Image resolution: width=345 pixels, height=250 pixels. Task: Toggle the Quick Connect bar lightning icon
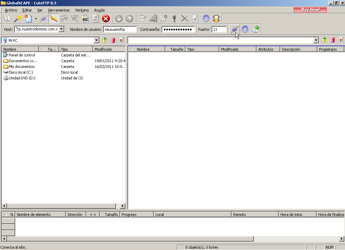click(53, 19)
